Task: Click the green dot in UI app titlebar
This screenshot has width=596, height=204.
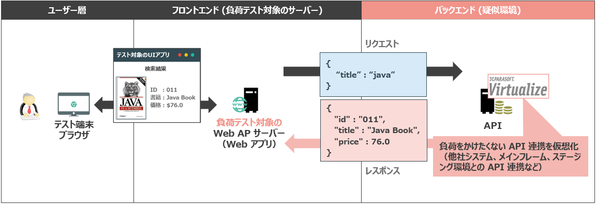Action: pos(192,55)
